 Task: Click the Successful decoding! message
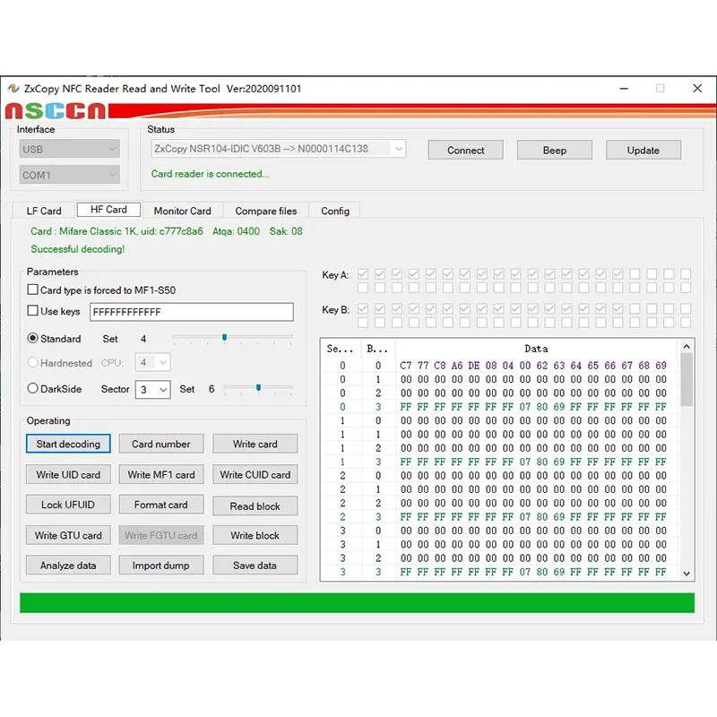click(x=78, y=249)
